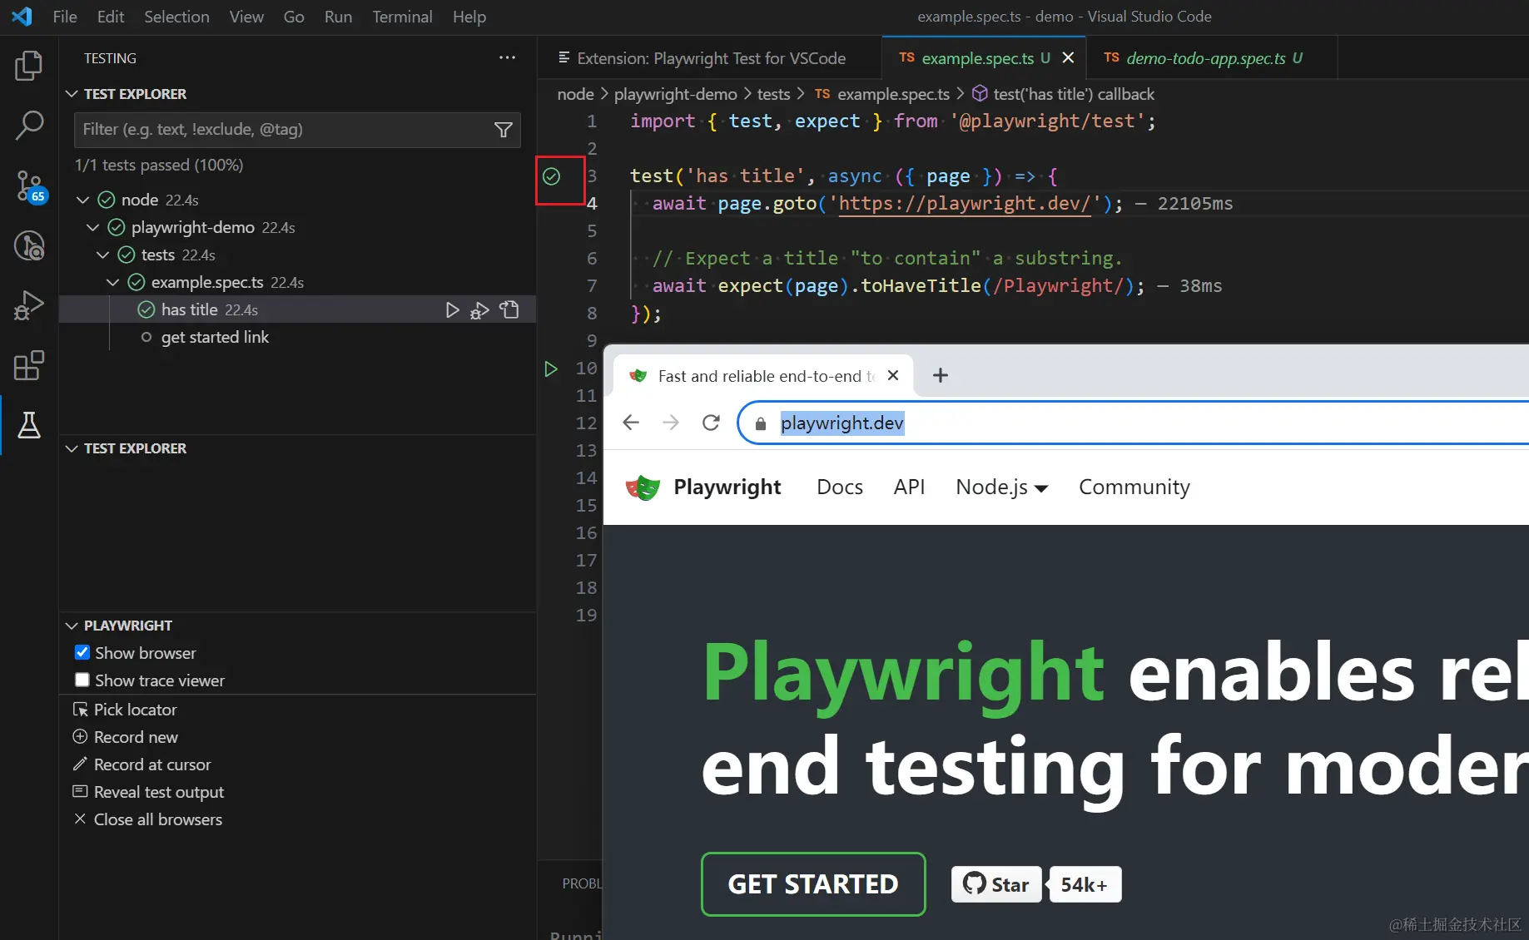Click the tests breadcrumb segment
The width and height of the screenshot is (1529, 940).
coord(773,94)
